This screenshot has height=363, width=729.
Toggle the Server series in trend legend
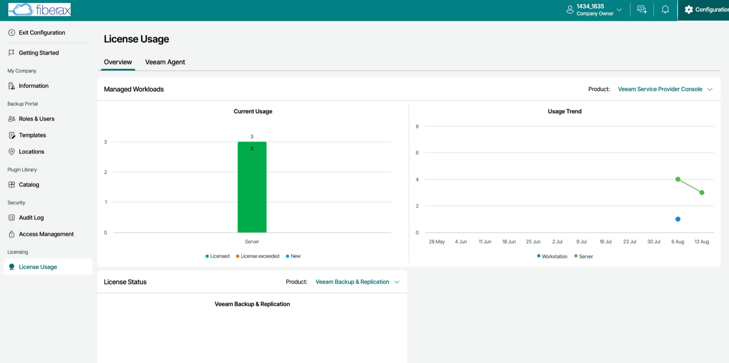point(584,256)
